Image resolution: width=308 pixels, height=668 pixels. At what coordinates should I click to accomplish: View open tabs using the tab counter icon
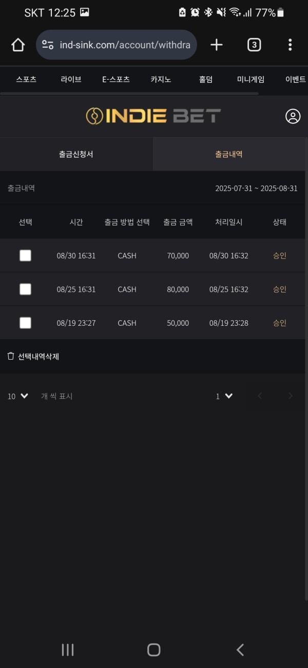254,45
